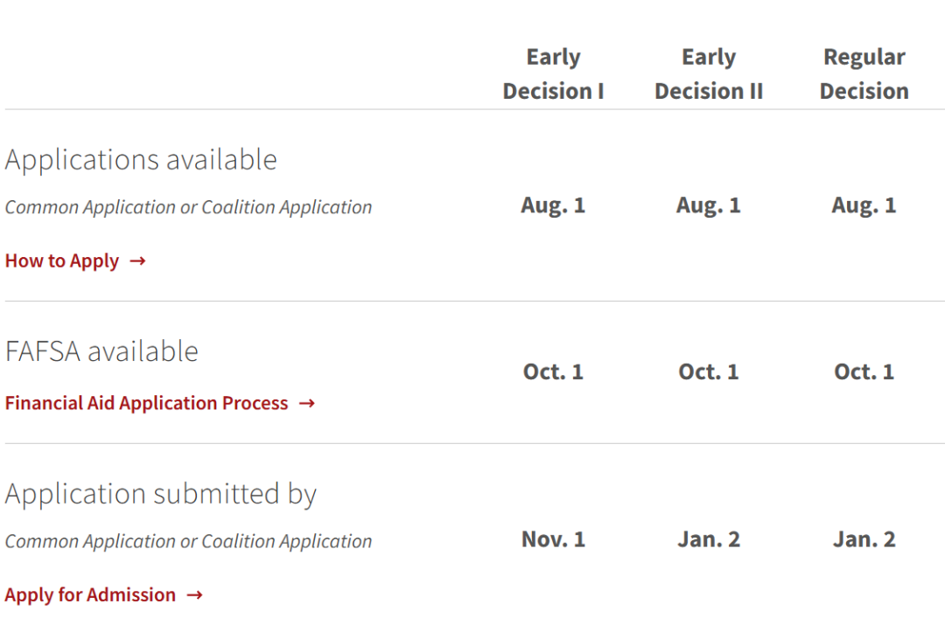Open Financial Aid Application Process link
This screenshot has height=618, width=945.
click(146, 403)
